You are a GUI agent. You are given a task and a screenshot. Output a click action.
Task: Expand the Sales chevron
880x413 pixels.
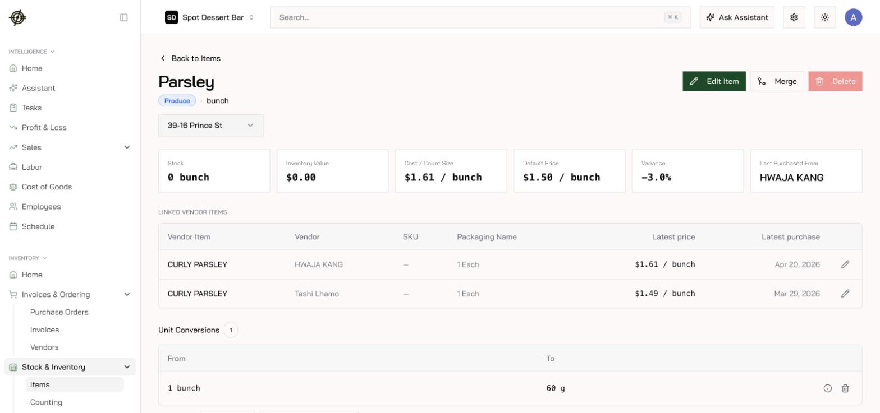click(x=127, y=147)
